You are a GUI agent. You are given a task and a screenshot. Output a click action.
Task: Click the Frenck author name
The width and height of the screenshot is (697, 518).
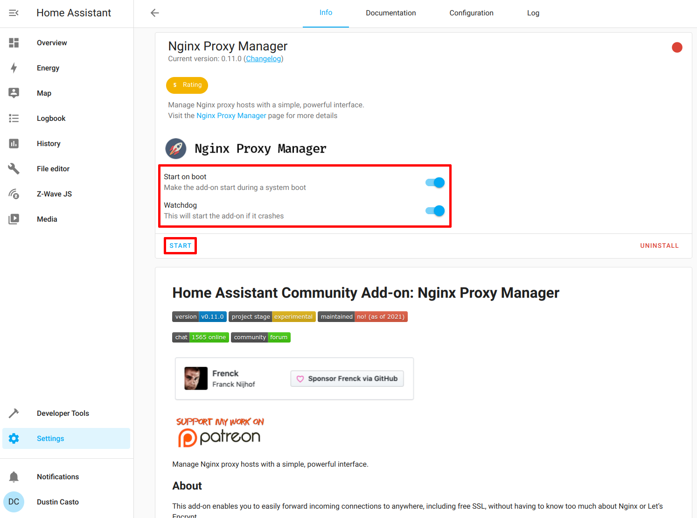[225, 374]
